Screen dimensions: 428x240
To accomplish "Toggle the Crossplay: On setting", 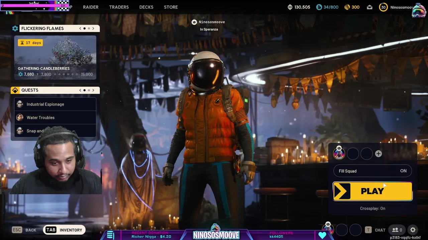I will pyautogui.click(x=372, y=208).
